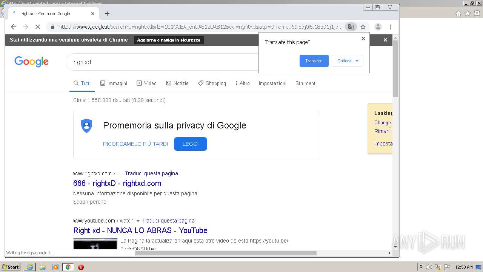Click Internet Explorer home icon
This screenshot has width=483, height=272.
[x=458, y=14]
